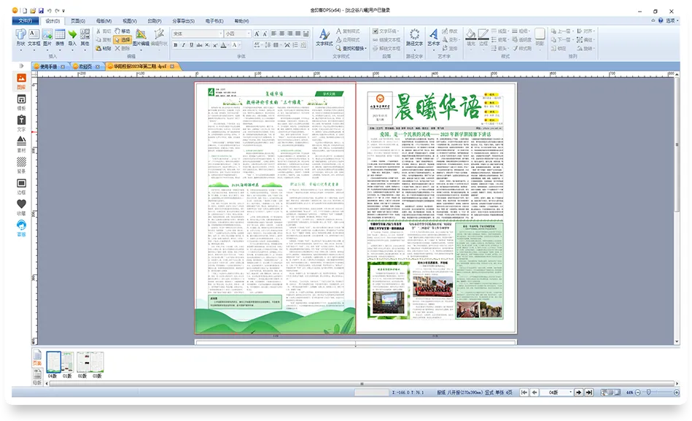Click the 粘贴 (Paste) button
Image resolution: width=692 pixels, height=421 pixels.
(x=104, y=49)
